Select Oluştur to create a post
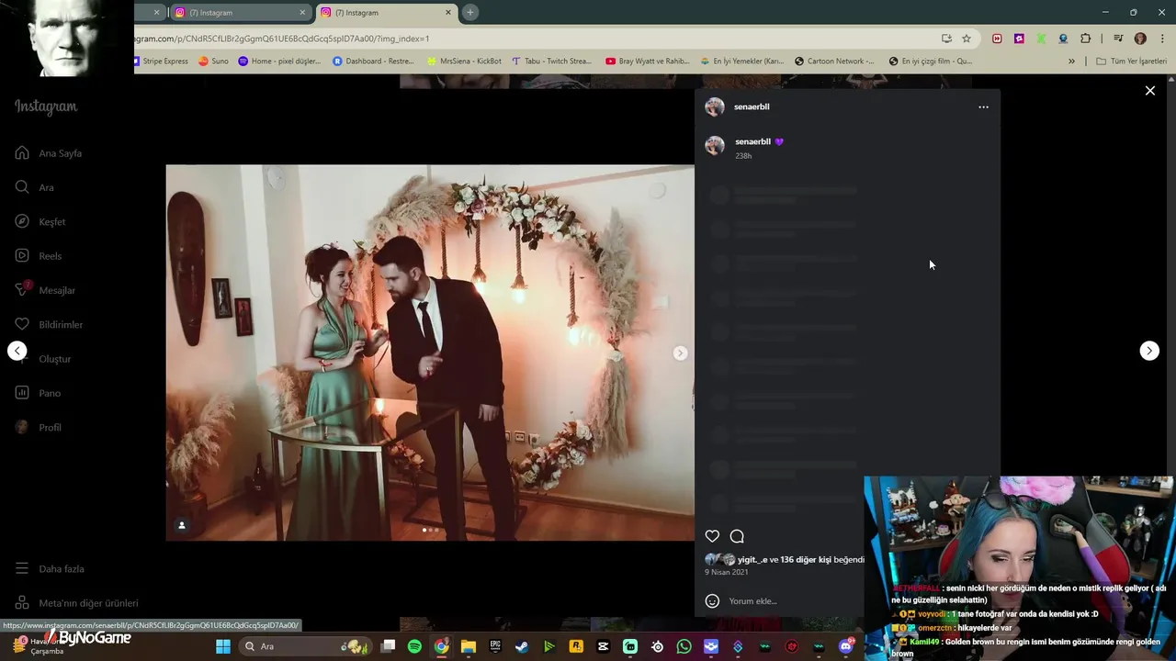 click(x=43, y=359)
